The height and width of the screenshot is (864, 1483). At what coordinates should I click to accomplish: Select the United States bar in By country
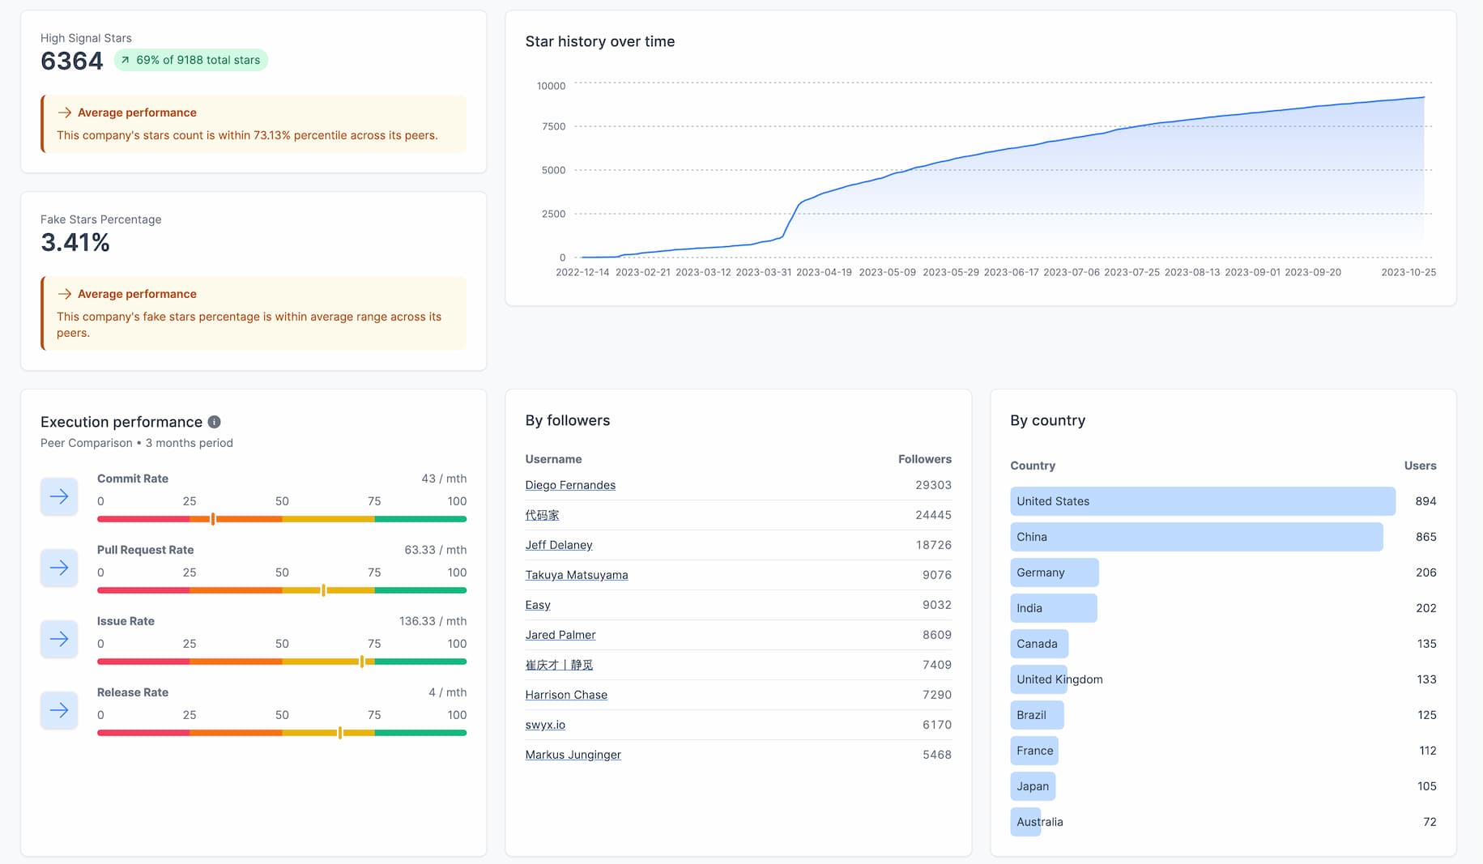click(x=1201, y=501)
